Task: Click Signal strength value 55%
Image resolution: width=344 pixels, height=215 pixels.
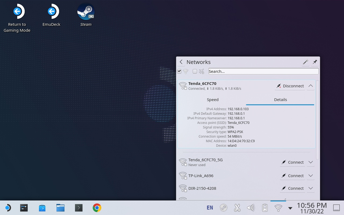Action: tap(231, 127)
